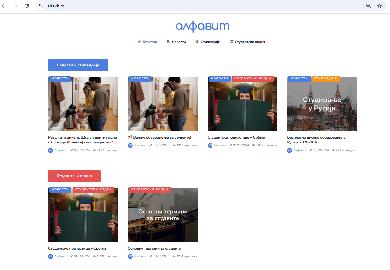
Task: Open the Новости menu item
Action: (176, 42)
